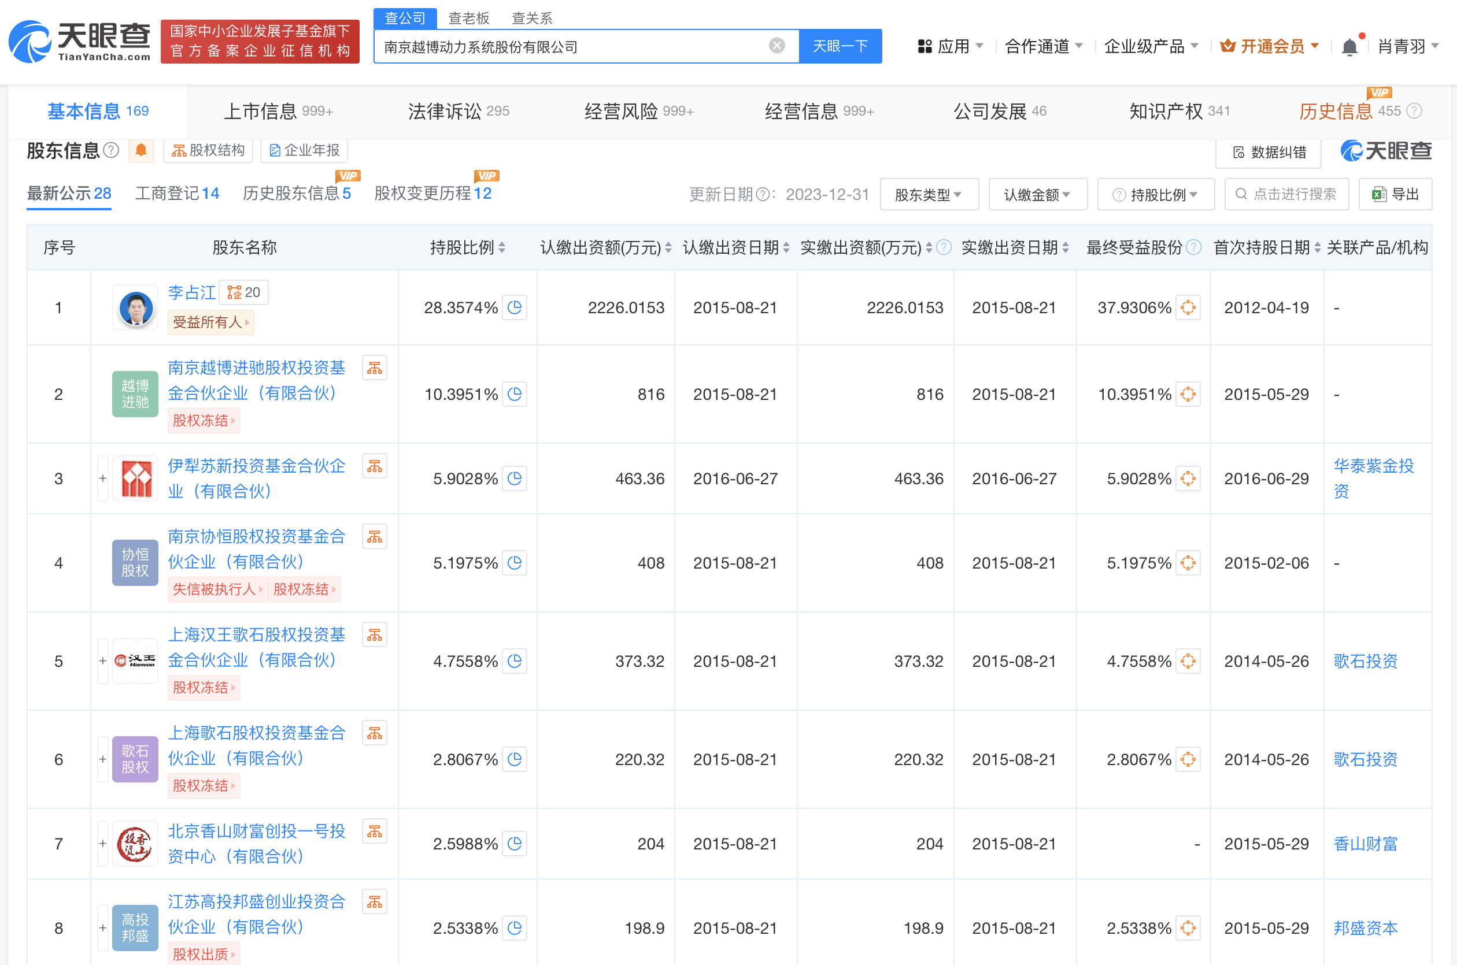1457x965 pixels.
Task: Expand row 5 上海汉王歌石 plus toggle
Action: 103,661
